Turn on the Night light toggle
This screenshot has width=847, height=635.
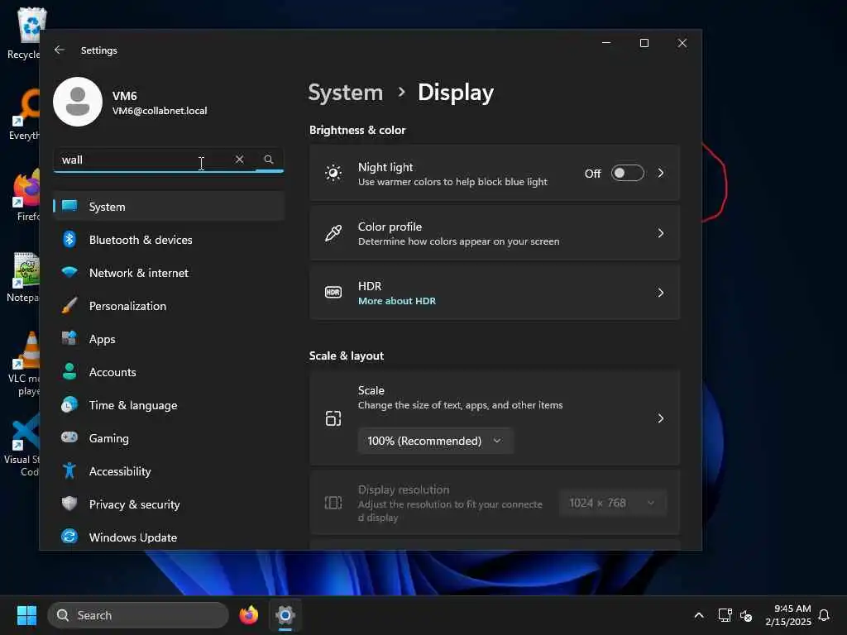point(627,174)
